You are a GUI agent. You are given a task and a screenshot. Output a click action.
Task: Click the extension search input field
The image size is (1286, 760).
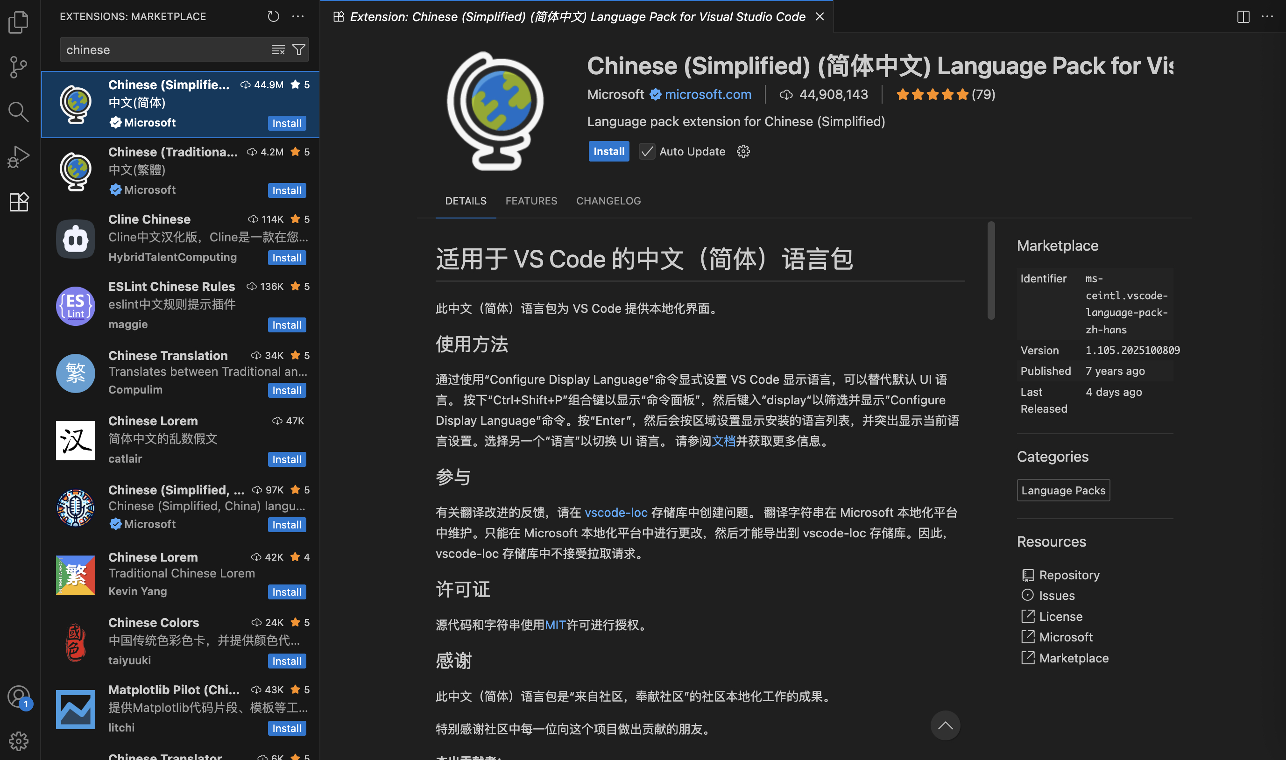pyautogui.click(x=164, y=49)
